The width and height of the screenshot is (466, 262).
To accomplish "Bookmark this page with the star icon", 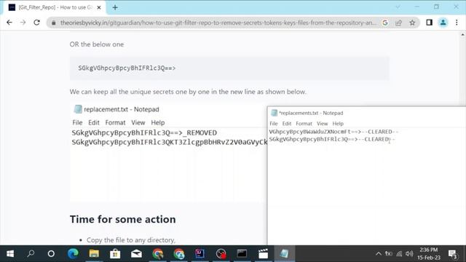I will pyautogui.click(x=412, y=23).
